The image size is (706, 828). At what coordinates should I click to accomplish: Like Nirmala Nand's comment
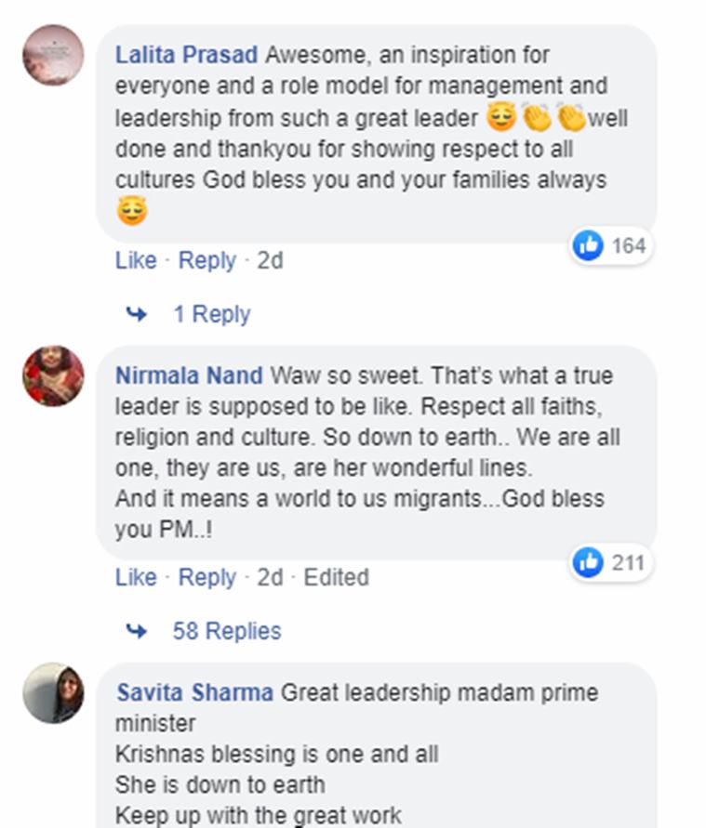136,577
